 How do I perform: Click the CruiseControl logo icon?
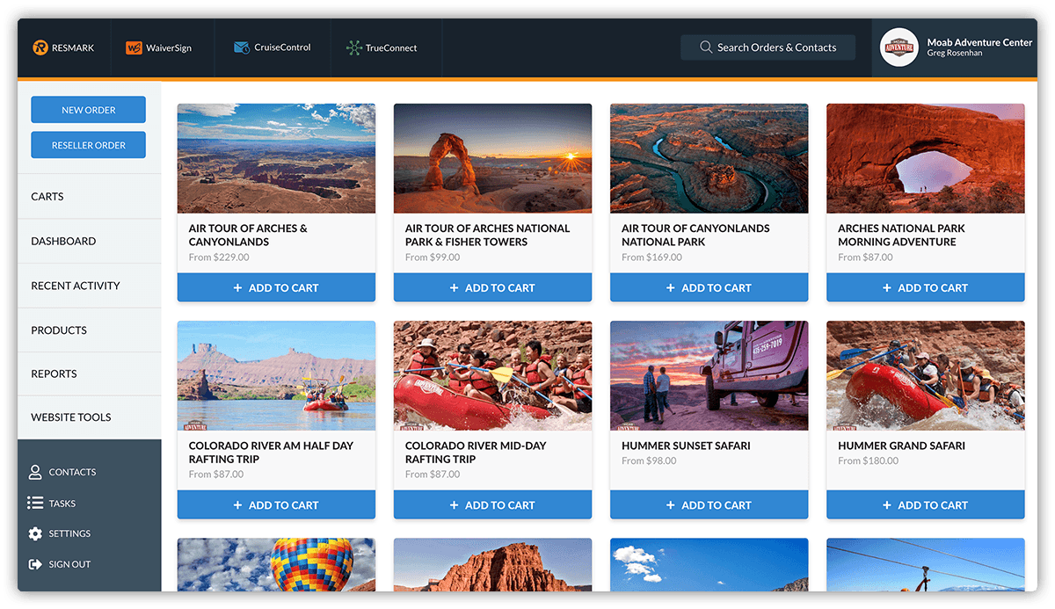point(242,47)
